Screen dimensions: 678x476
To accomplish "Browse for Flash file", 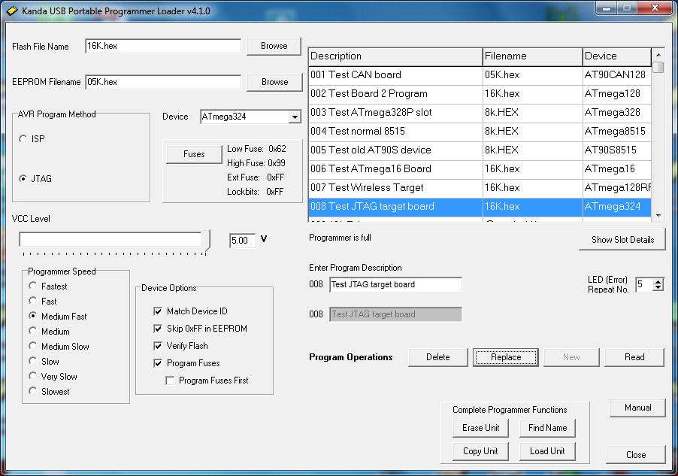I will coord(274,46).
